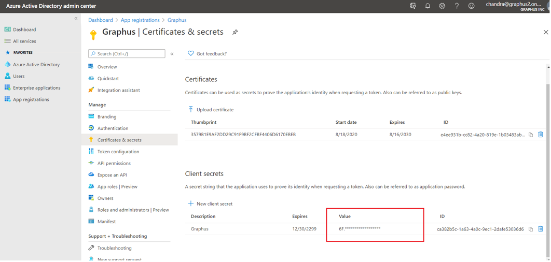Select the masked secret value 6F.****
Image resolution: width=551 pixels, height=262 pixels.
(x=360, y=229)
